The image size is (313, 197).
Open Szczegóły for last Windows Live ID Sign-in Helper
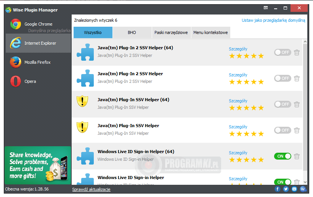238,179
